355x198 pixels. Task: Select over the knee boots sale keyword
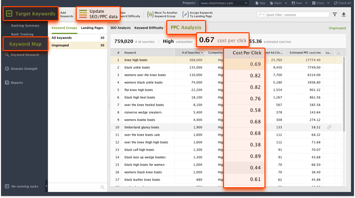(142, 135)
